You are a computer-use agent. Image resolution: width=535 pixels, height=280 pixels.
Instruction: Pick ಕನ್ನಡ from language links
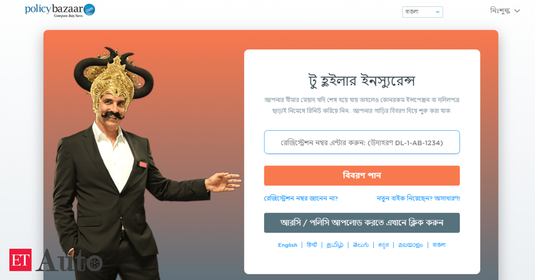[x=383, y=245]
